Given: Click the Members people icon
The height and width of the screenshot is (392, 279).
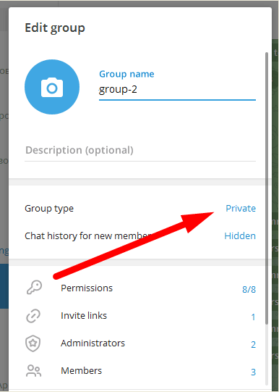Looking at the screenshot, I should (x=34, y=371).
